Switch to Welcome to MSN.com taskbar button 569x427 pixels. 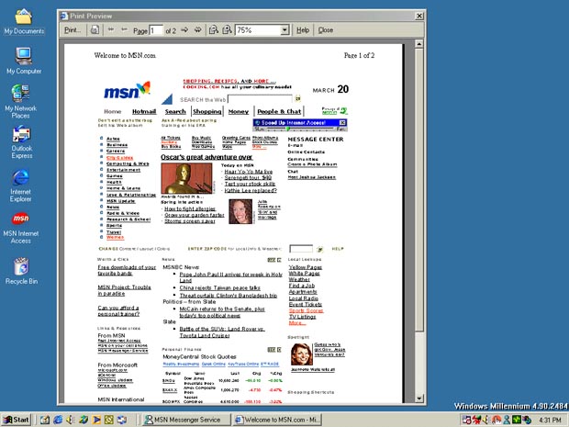pos(277,420)
